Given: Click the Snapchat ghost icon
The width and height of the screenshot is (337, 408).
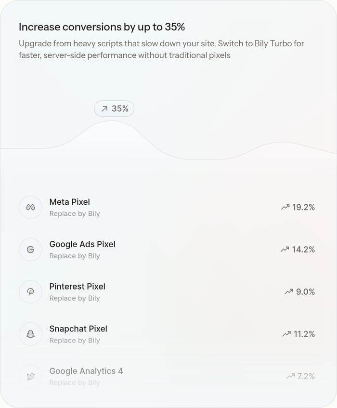Looking at the screenshot, I should (30, 334).
